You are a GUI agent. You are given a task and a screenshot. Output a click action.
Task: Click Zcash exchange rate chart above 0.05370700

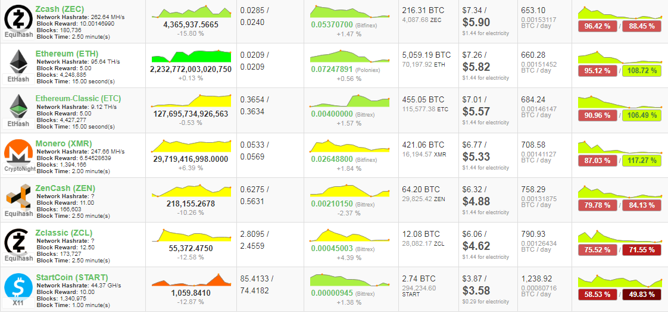pyautogui.click(x=349, y=11)
